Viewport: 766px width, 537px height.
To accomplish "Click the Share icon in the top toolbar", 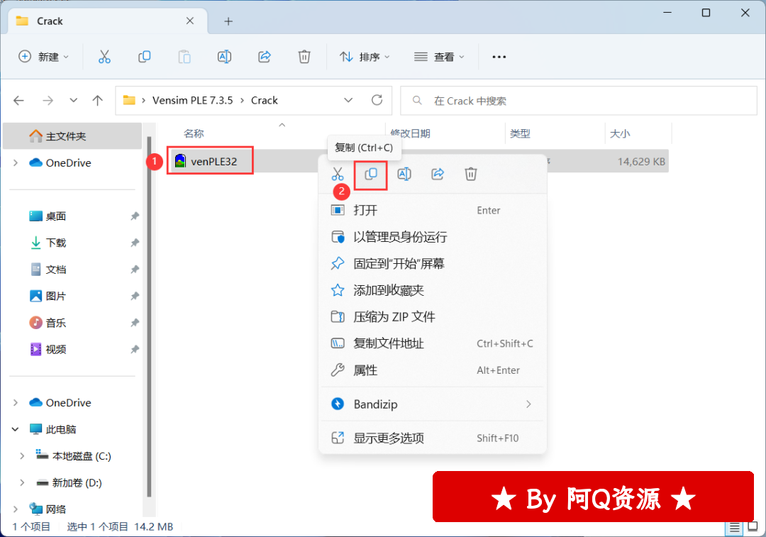I will [x=265, y=57].
